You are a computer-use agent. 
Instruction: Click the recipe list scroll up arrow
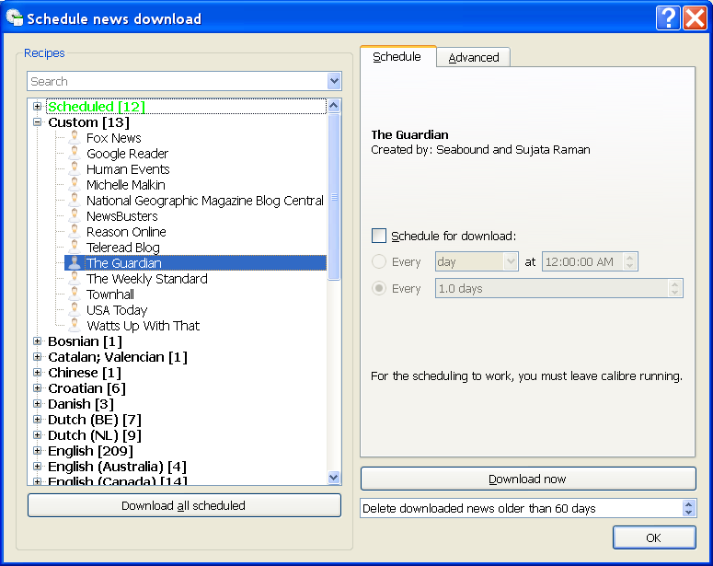click(x=334, y=106)
